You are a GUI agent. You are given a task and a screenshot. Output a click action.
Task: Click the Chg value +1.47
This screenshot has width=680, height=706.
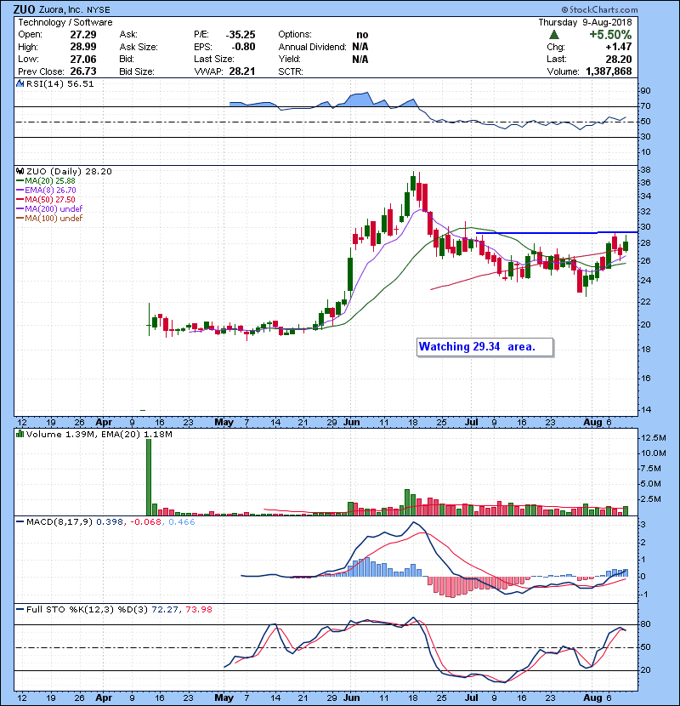tap(618, 47)
